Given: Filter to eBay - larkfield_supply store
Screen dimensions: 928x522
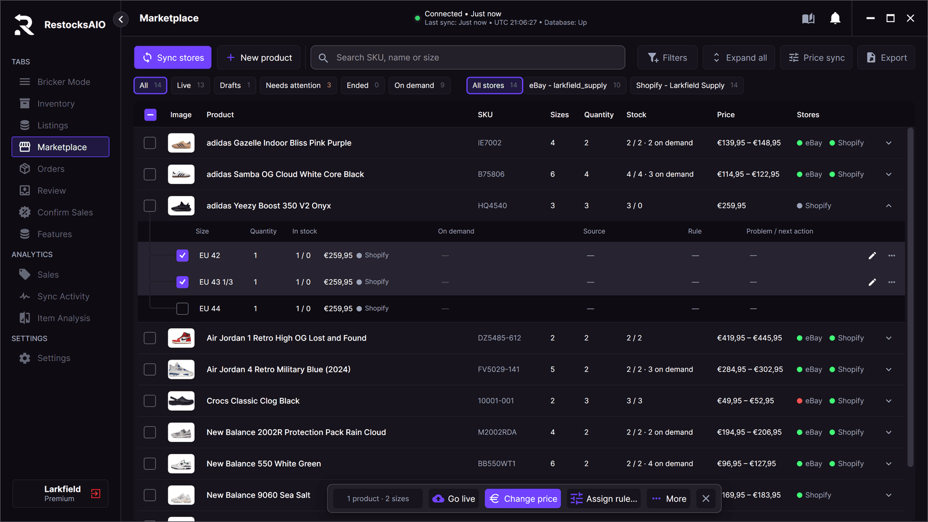Looking at the screenshot, I should pyautogui.click(x=575, y=85).
